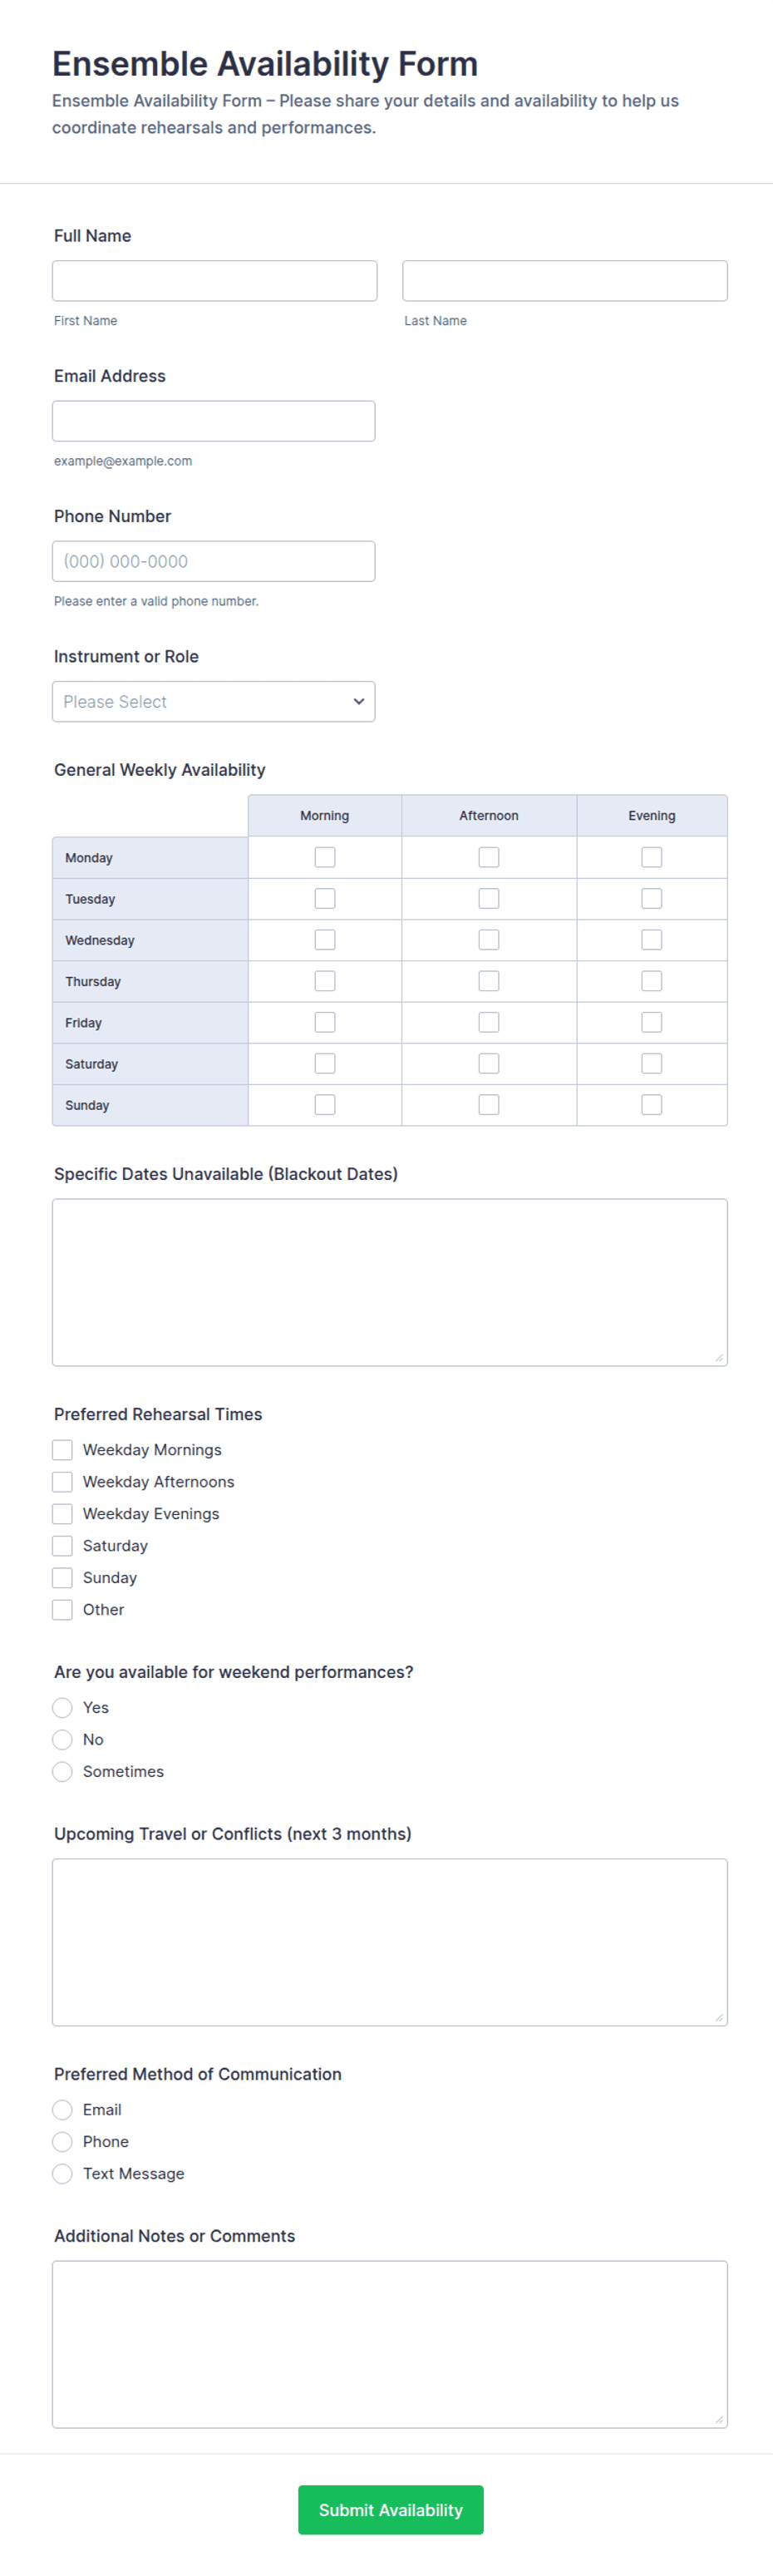Focus the First Name input field

pyautogui.click(x=214, y=281)
